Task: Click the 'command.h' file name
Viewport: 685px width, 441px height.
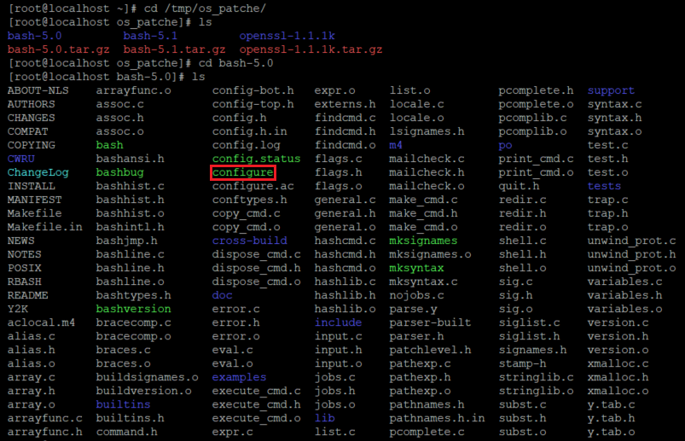Action: (x=127, y=432)
